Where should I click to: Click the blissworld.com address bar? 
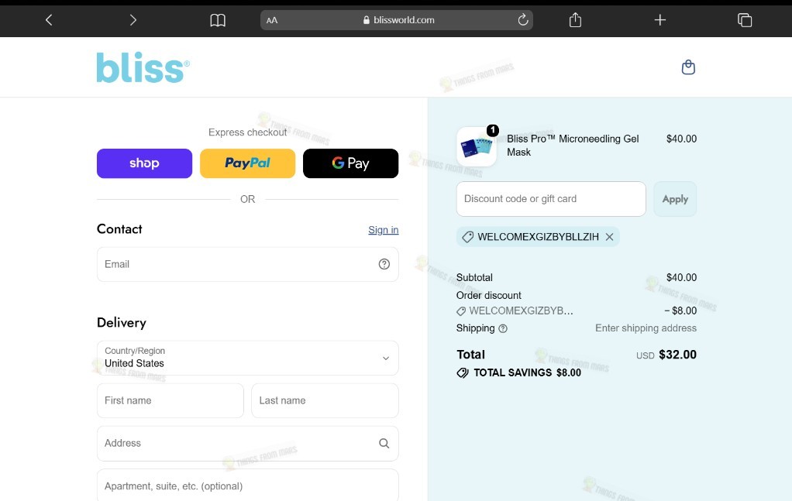coord(397,20)
